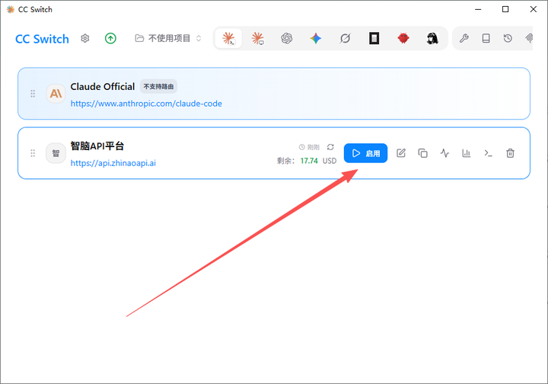Select the Claude Code terminal tab
Image resolution: width=548 pixels, height=384 pixels.
(x=228, y=38)
